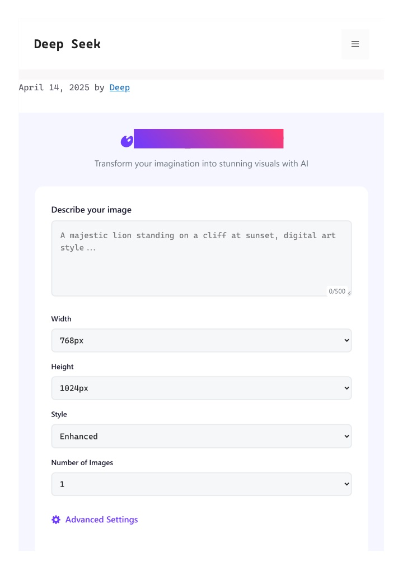Click the 0/500 character counter
This screenshot has width=403, height=570.
(x=337, y=291)
